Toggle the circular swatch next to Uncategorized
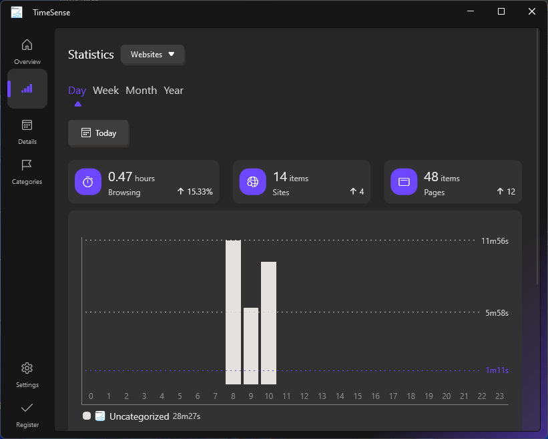Viewport: 548px width, 439px height. point(86,416)
